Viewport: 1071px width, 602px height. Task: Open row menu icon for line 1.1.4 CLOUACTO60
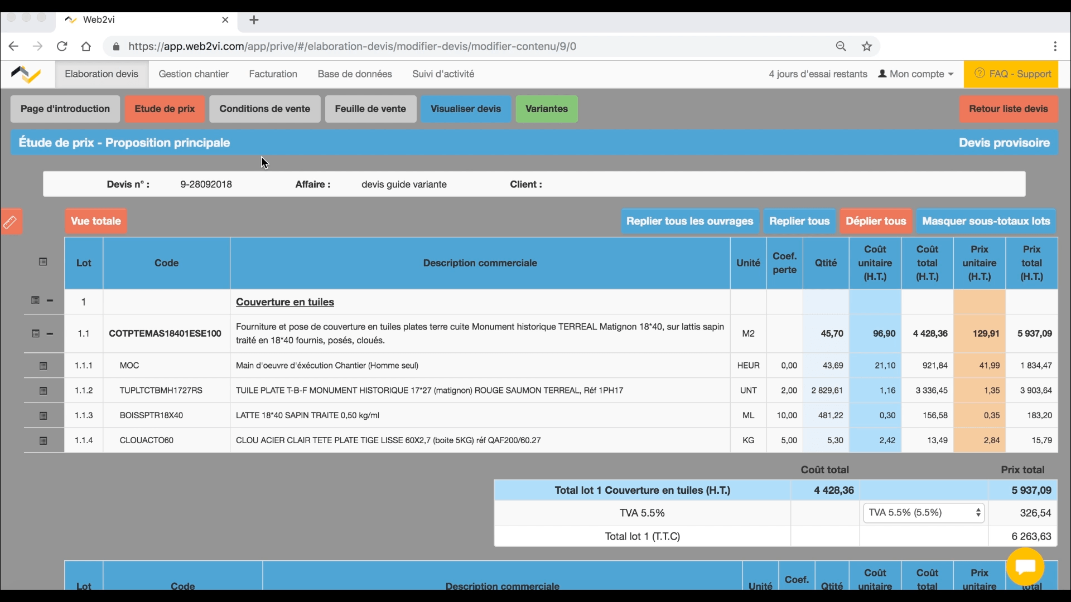(x=43, y=441)
